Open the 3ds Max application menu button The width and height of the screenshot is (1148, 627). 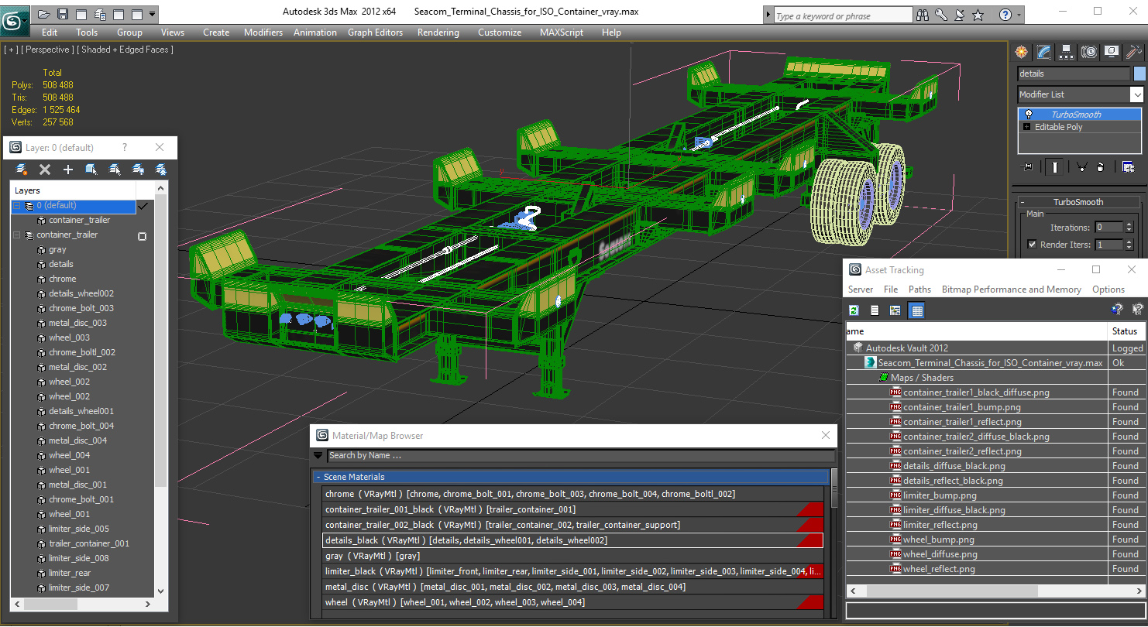tap(15, 20)
